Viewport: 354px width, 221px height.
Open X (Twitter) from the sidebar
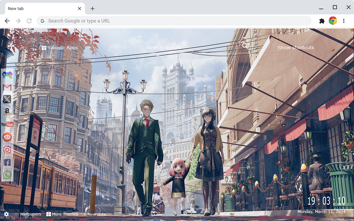coord(7,99)
